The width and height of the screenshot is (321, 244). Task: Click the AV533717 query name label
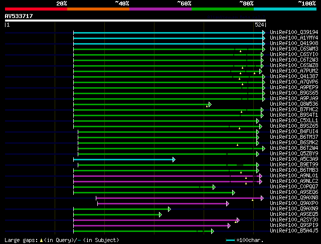click(19, 16)
